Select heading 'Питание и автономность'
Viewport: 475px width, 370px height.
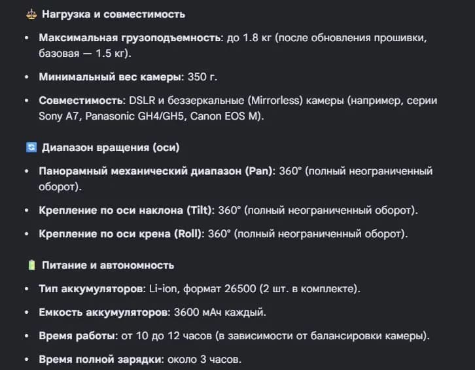click(x=108, y=265)
